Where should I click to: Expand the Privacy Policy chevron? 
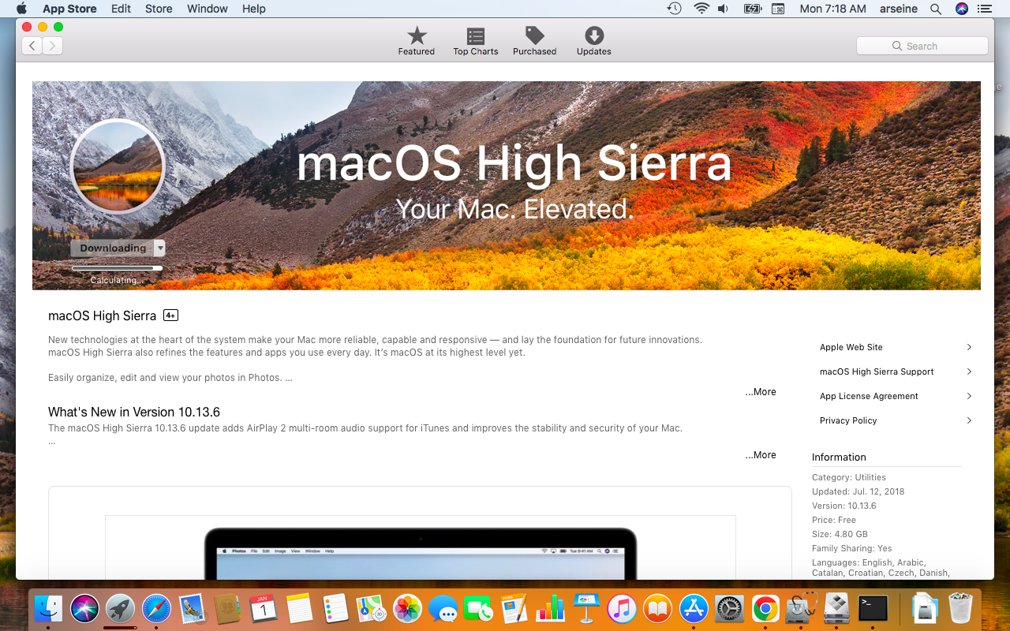[969, 420]
